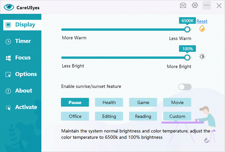Click the info icon beside About

pos(8,91)
